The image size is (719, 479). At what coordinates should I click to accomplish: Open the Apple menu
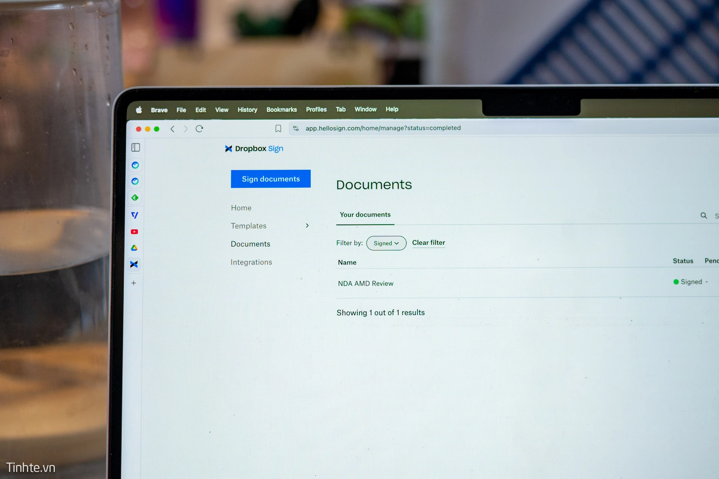click(x=139, y=110)
